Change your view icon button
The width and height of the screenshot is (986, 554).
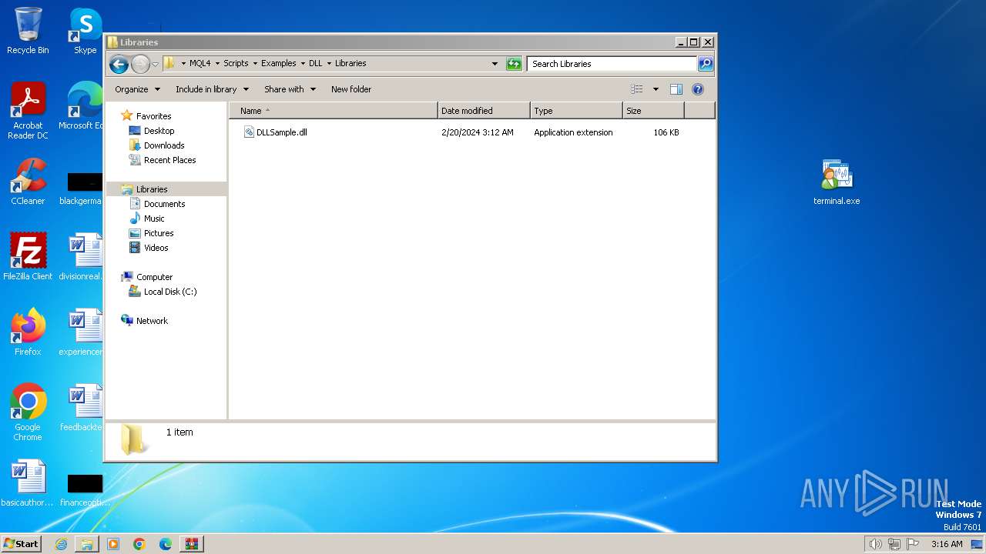tap(636, 89)
